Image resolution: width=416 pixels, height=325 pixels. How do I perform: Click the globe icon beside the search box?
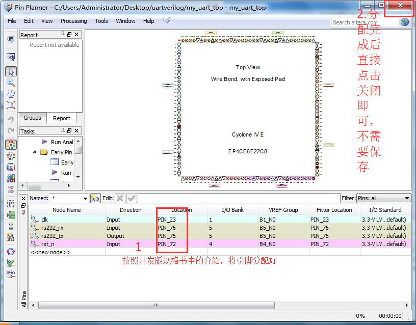(x=405, y=22)
